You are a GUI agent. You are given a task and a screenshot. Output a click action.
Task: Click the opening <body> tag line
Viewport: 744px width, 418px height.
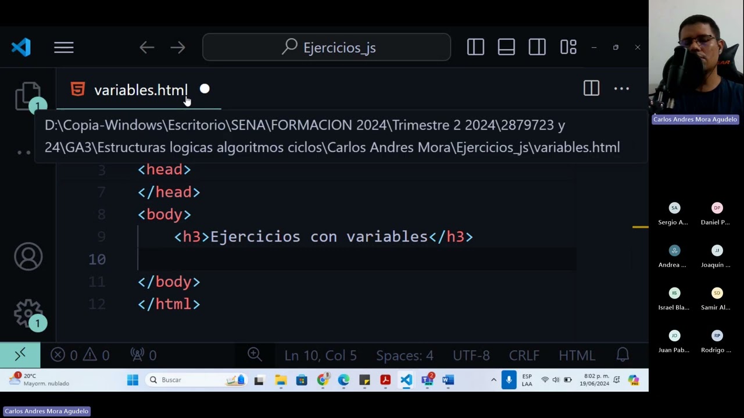click(164, 214)
